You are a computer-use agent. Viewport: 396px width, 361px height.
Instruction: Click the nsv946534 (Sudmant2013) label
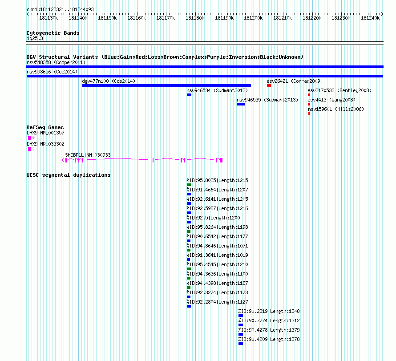tap(217, 90)
